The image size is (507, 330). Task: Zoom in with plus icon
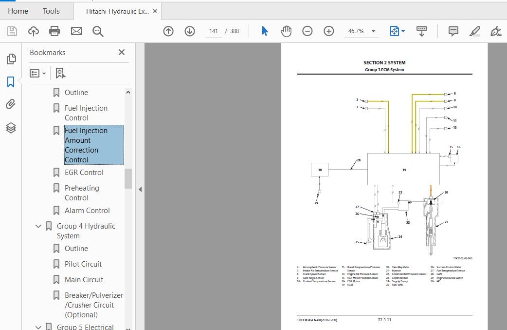point(329,31)
